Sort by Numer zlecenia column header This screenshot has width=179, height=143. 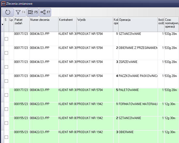pos(44,20)
